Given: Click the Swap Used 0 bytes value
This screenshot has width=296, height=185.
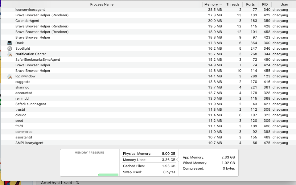Looking at the screenshot, I should point(169,172).
